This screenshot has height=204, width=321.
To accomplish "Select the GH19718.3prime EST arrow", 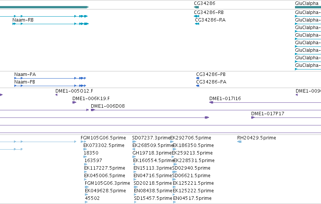I will pos(134,157).
